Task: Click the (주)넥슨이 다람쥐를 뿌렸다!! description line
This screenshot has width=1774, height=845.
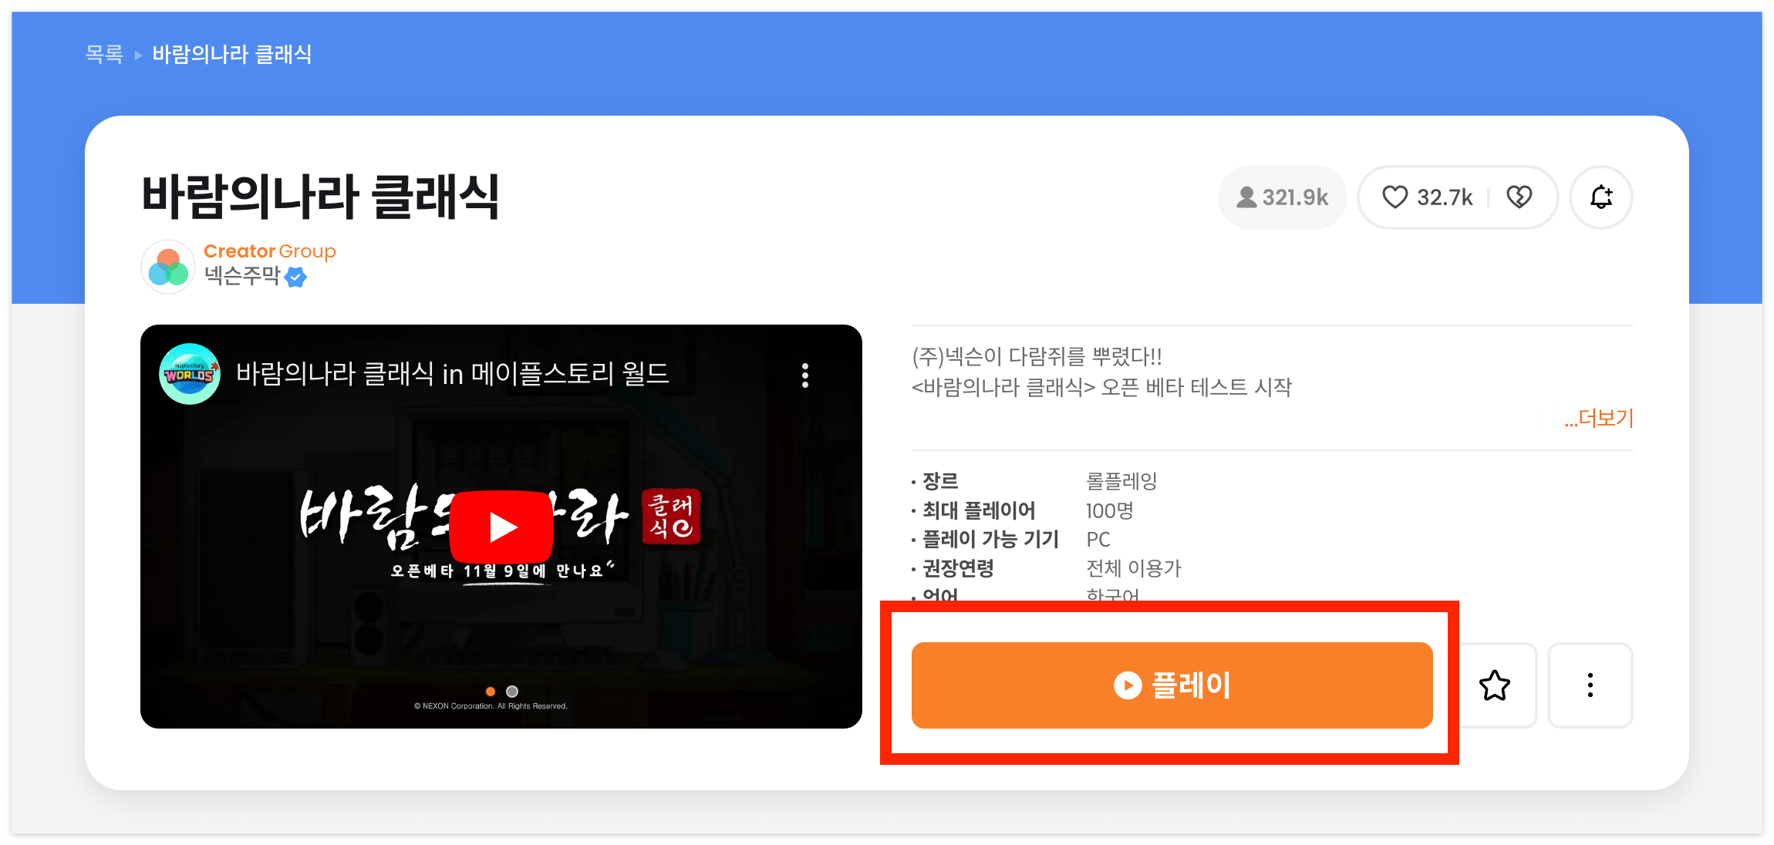Action: point(1037,356)
